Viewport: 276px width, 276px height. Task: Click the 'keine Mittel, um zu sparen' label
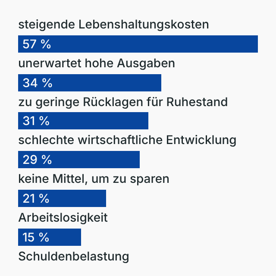[94, 179]
